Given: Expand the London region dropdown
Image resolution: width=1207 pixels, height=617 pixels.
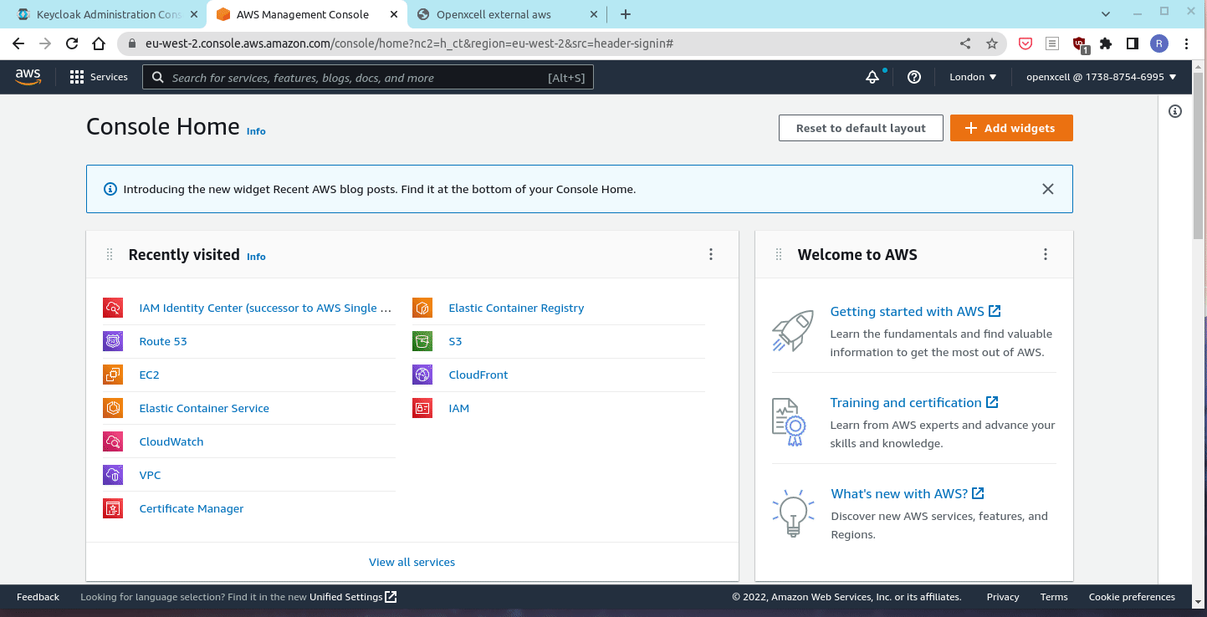Looking at the screenshot, I should click(x=973, y=77).
